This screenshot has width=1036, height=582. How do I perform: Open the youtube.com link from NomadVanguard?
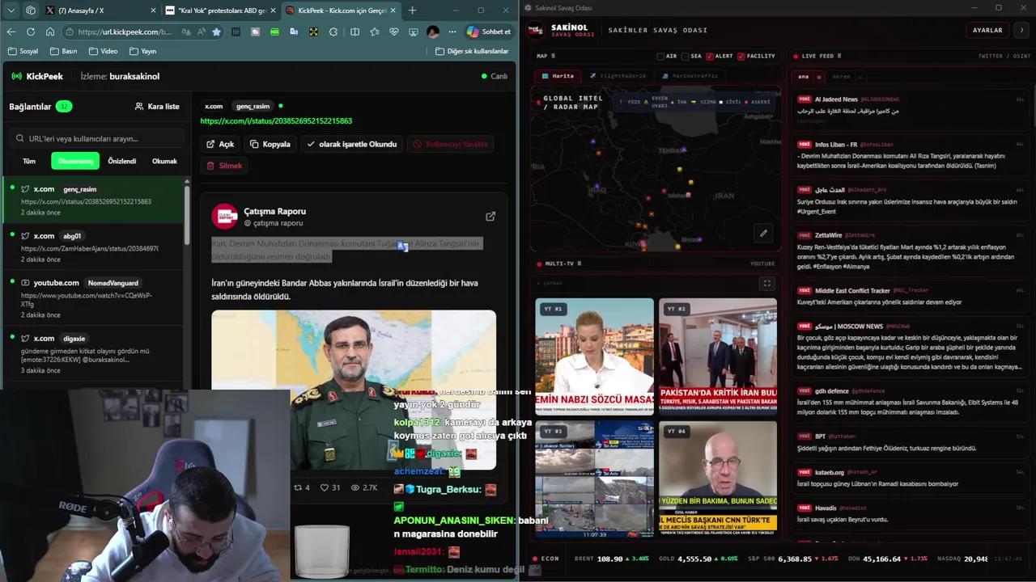pos(93,298)
